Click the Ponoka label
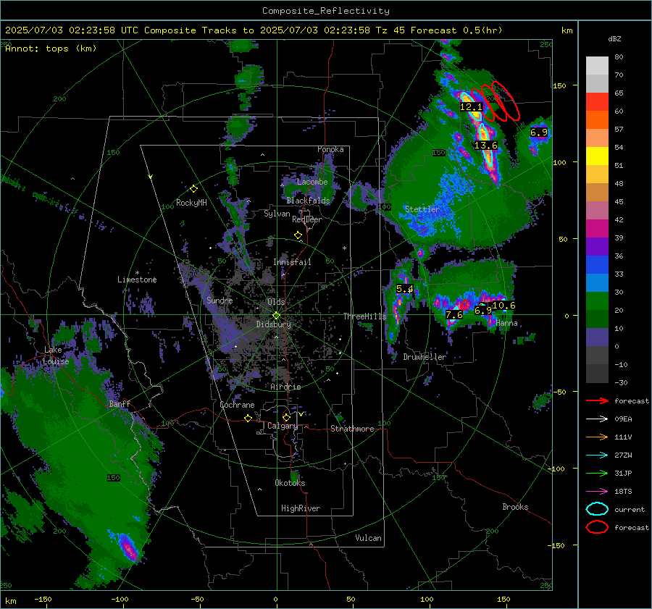652x609 pixels. (x=330, y=149)
